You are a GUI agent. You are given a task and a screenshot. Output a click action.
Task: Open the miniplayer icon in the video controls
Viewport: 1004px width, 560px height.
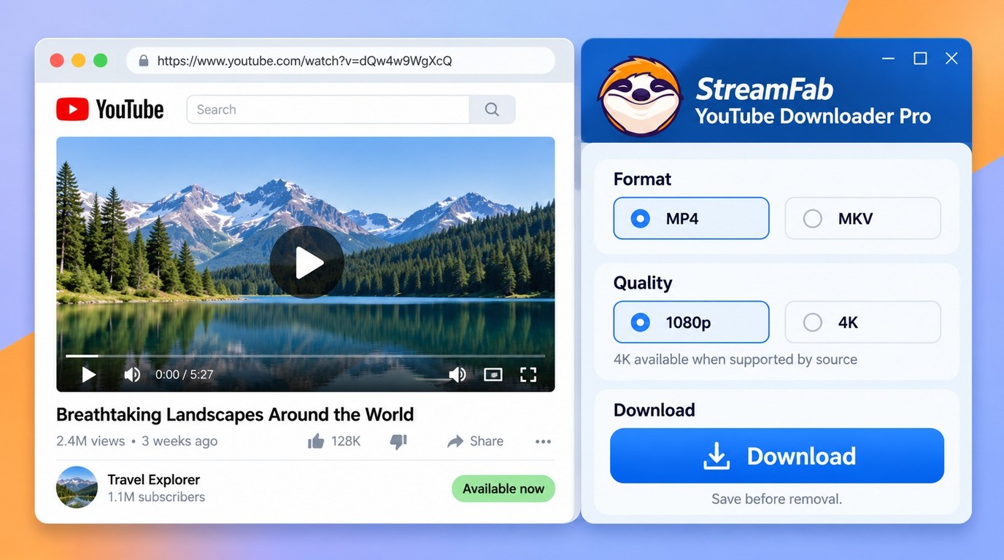[493, 375]
